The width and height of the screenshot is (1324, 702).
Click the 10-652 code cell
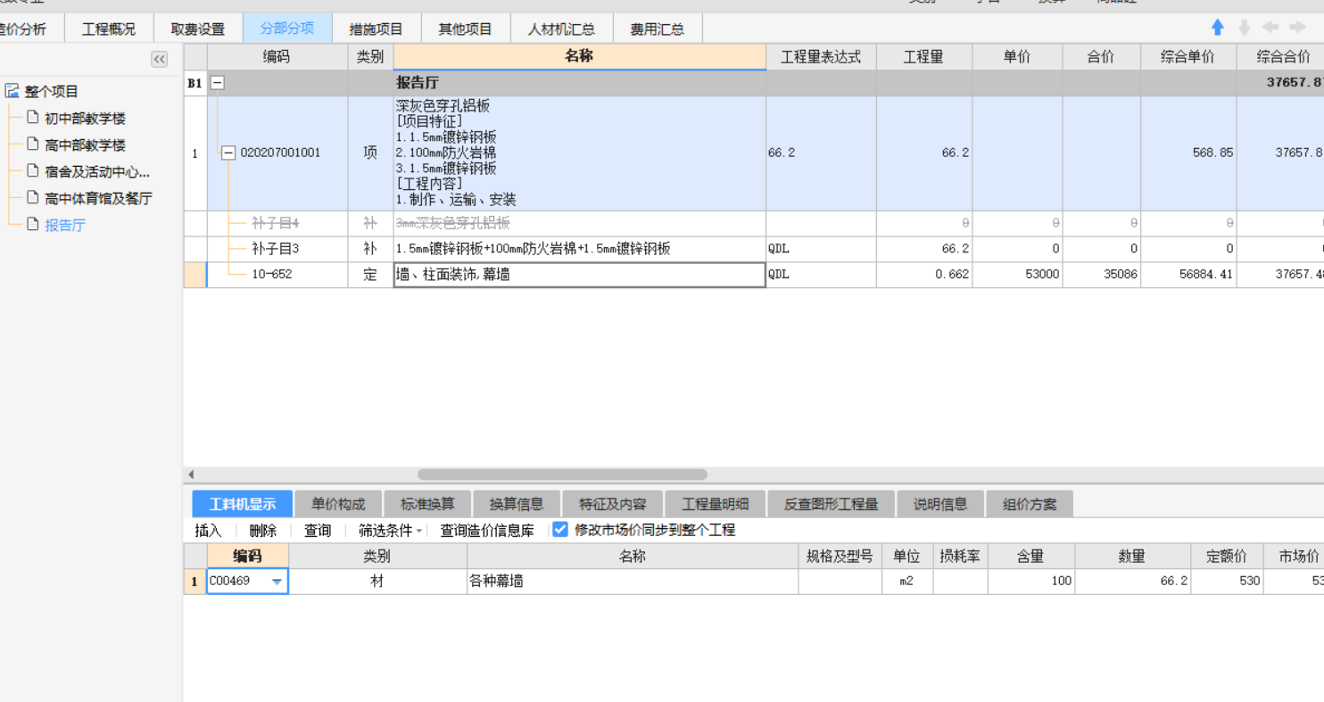tap(277, 275)
